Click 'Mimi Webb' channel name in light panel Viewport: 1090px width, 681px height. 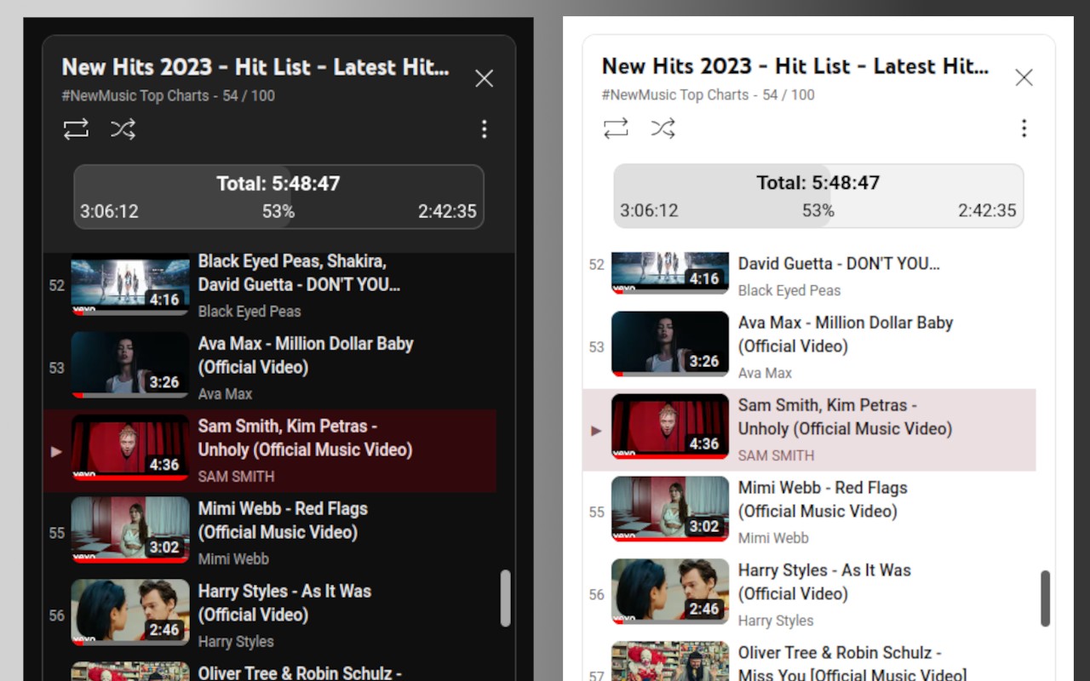773,538
